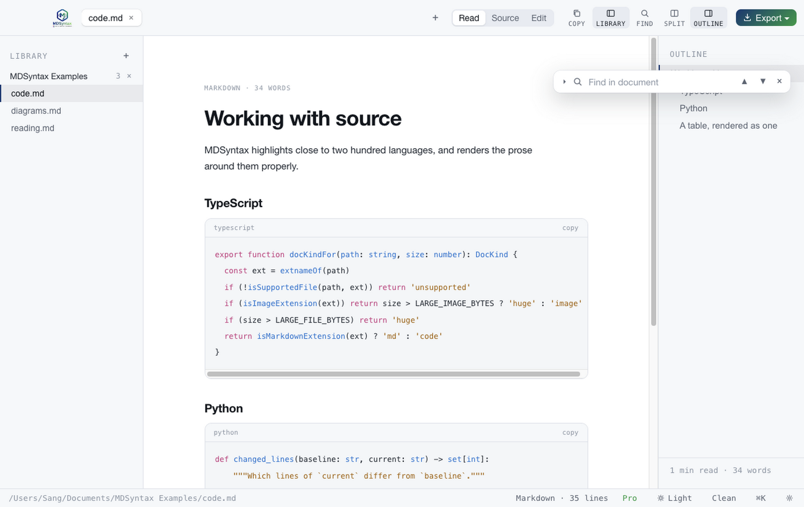The image size is (804, 507).
Task: Click the file path in status bar
Action: point(123,498)
